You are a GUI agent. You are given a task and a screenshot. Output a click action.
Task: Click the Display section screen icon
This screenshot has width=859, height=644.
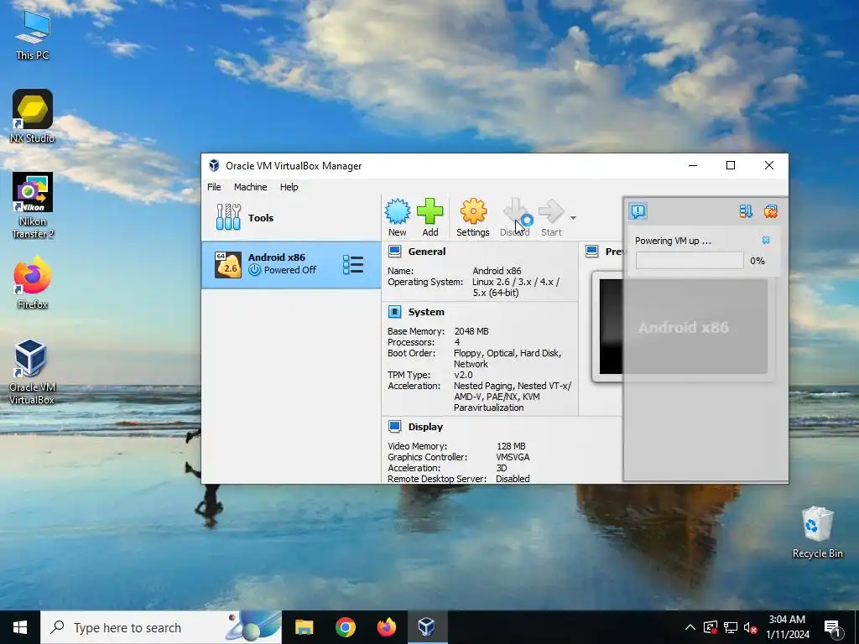(x=394, y=427)
